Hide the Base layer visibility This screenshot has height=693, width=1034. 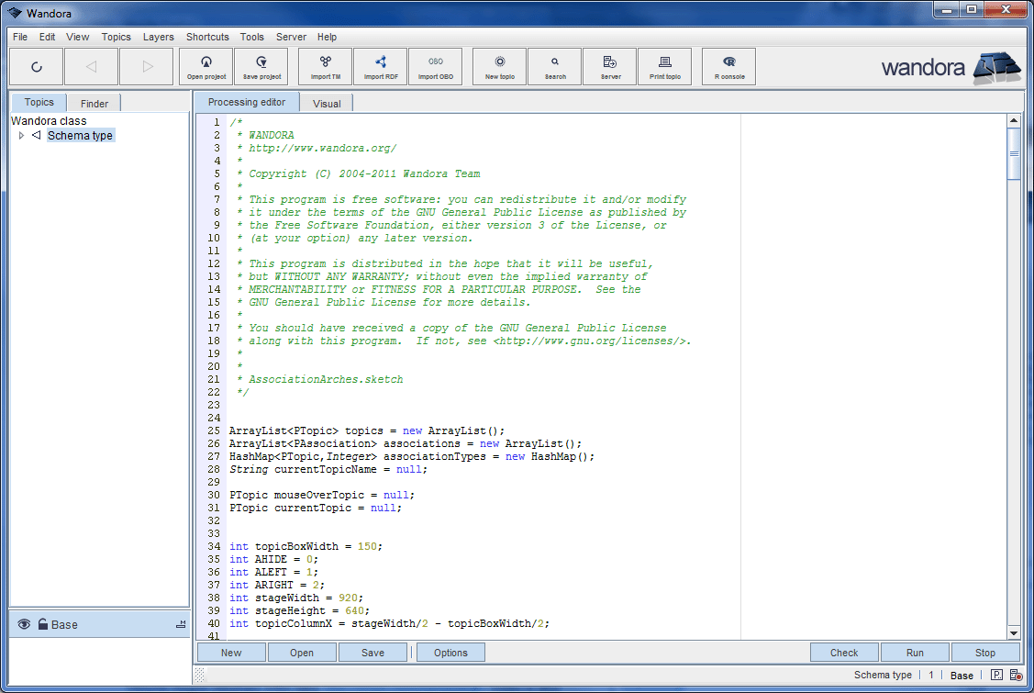point(23,624)
